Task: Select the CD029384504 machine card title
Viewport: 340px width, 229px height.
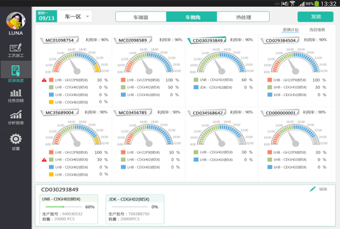Action: click(x=283, y=40)
